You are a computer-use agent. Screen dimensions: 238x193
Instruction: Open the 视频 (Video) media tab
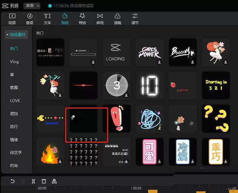12,19
